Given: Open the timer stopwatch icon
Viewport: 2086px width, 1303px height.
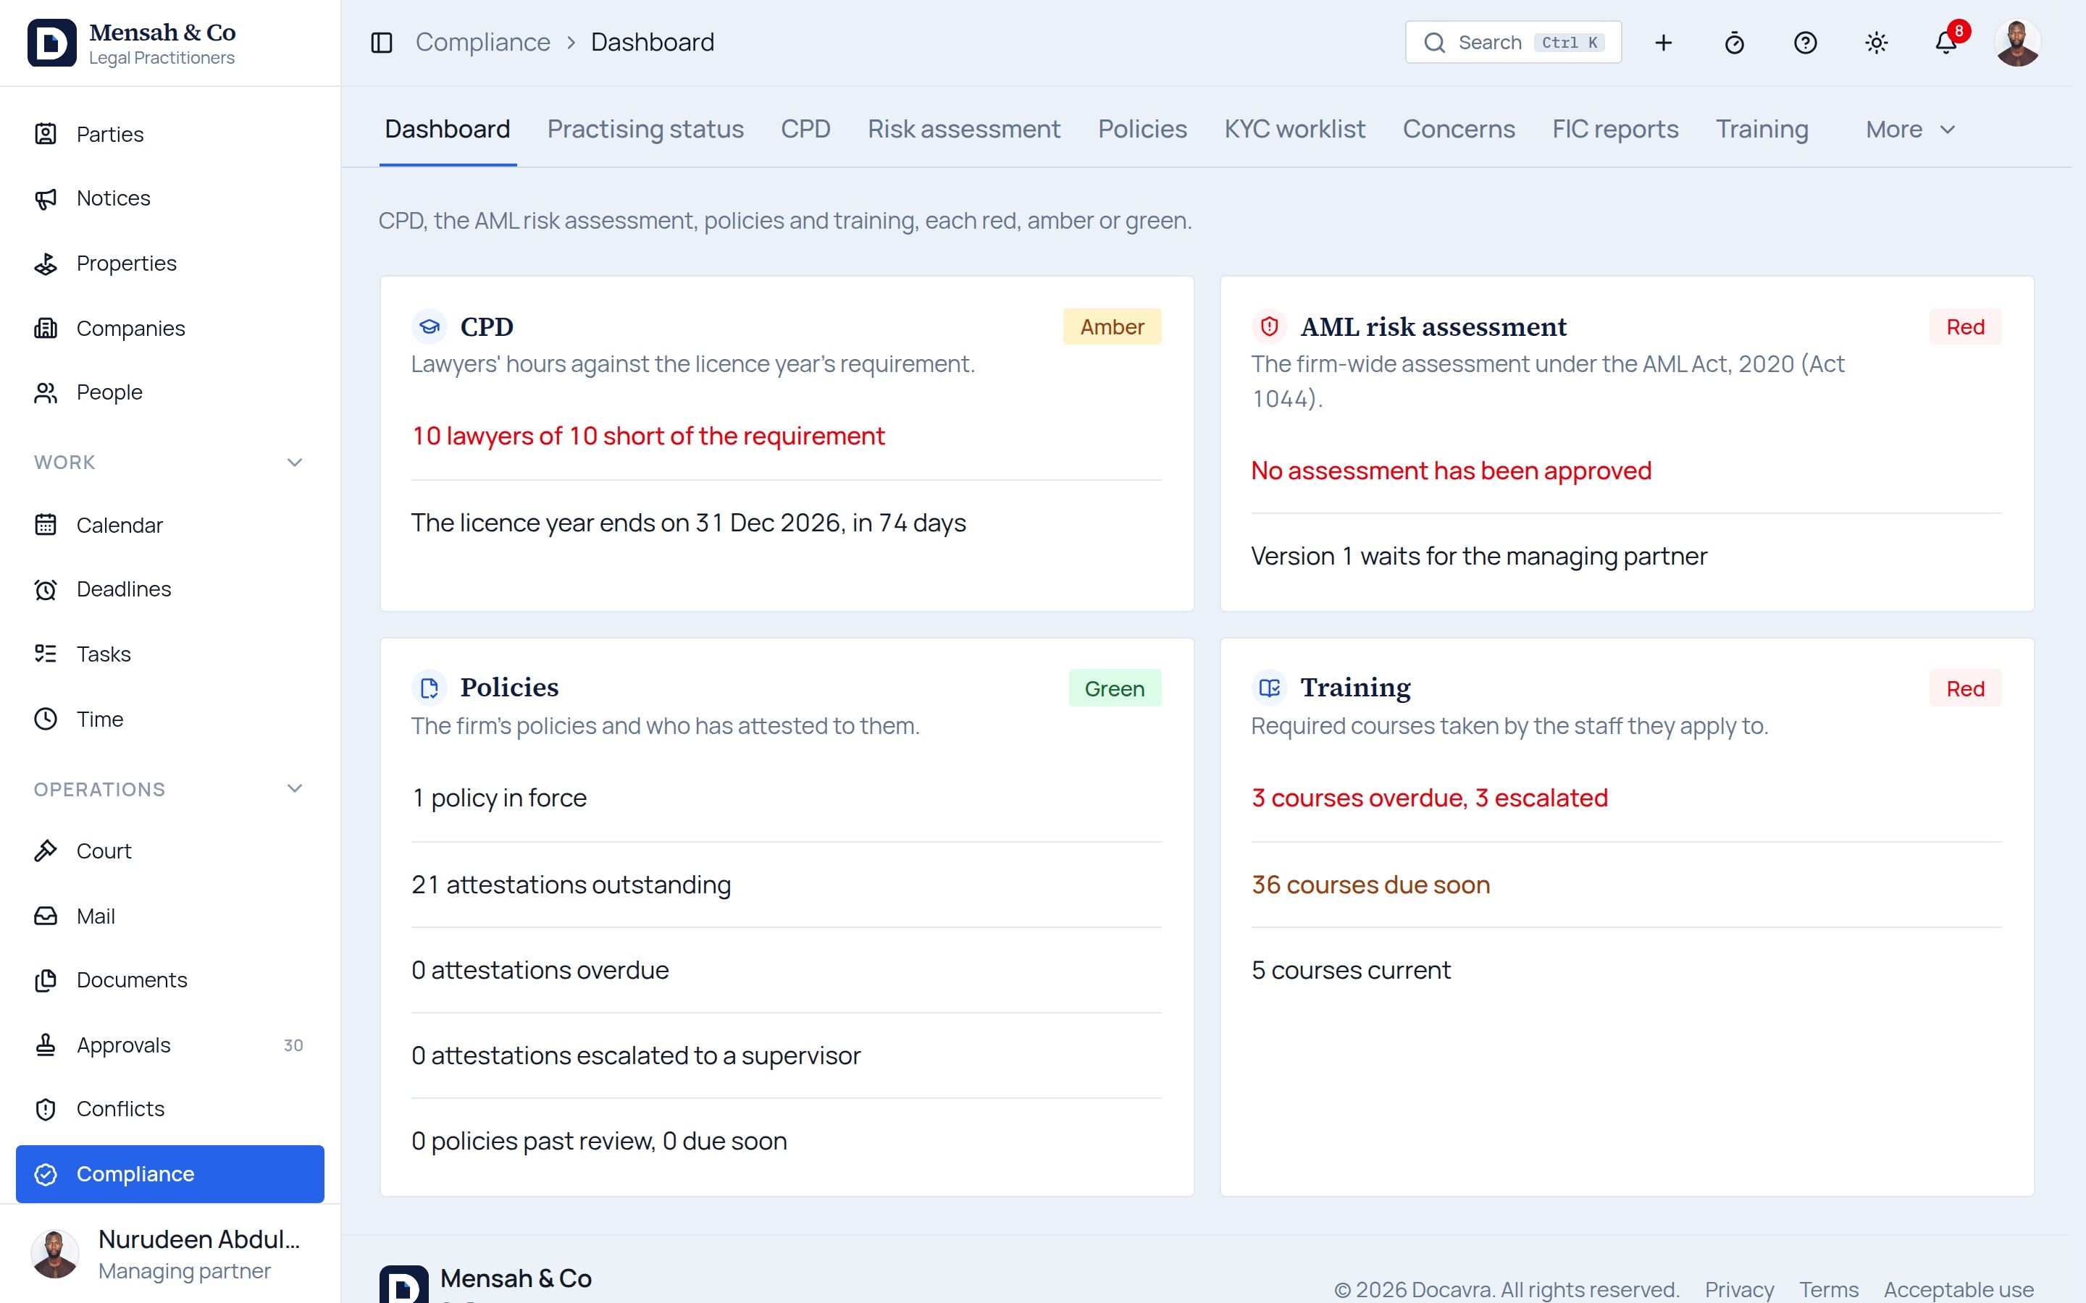Looking at the screenshot, I should click(1734, 42).
